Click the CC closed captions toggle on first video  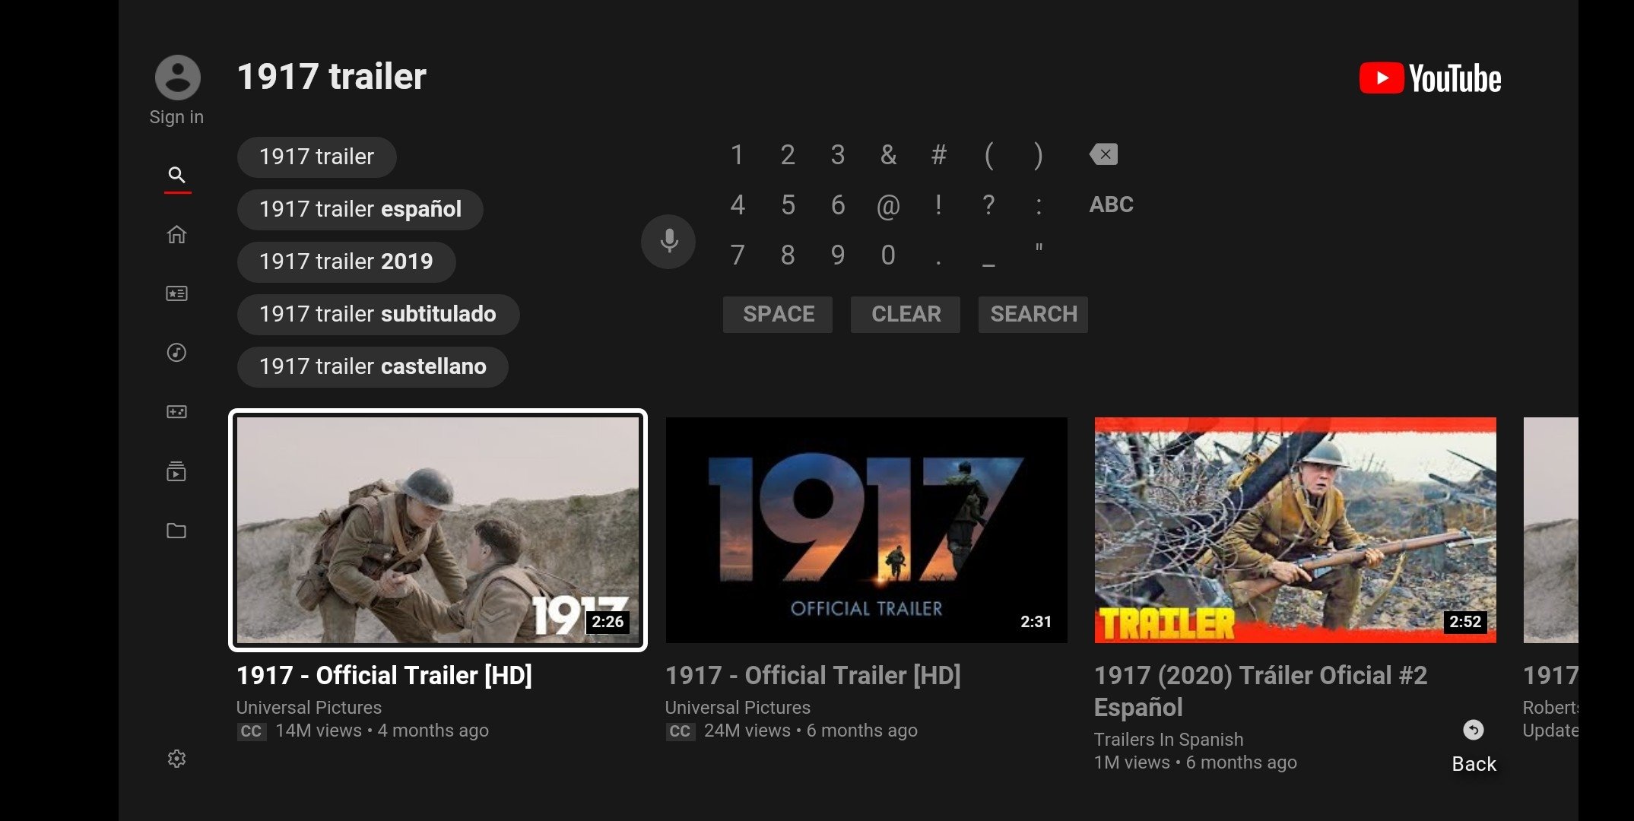(248, 730)
